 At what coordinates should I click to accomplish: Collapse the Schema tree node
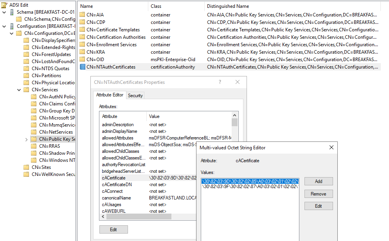tap(4, 12)
